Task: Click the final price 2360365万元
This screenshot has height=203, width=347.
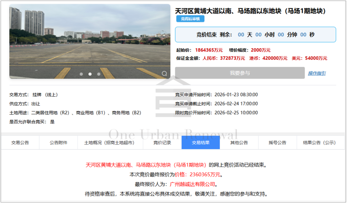Action: coord(205,175)
